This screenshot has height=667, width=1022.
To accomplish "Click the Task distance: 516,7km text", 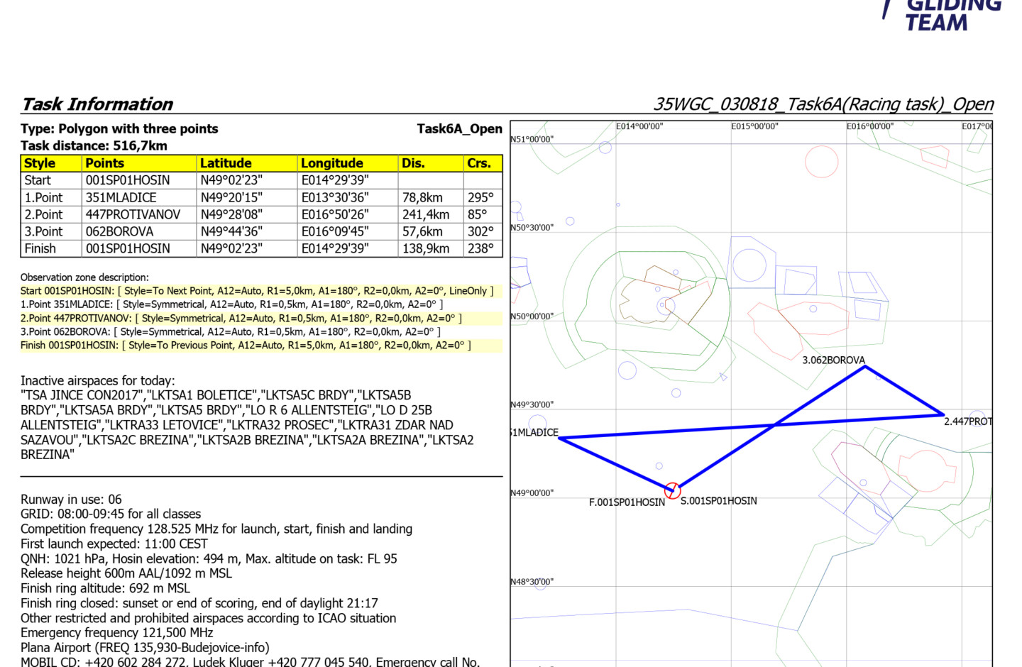I will [x=94, y=145].
